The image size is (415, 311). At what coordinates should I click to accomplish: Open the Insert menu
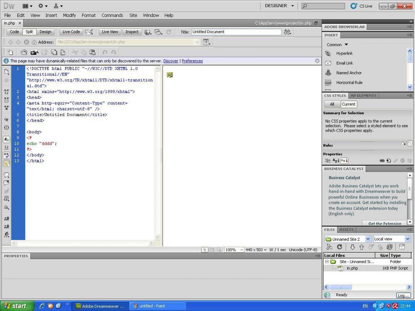[51, 15]
